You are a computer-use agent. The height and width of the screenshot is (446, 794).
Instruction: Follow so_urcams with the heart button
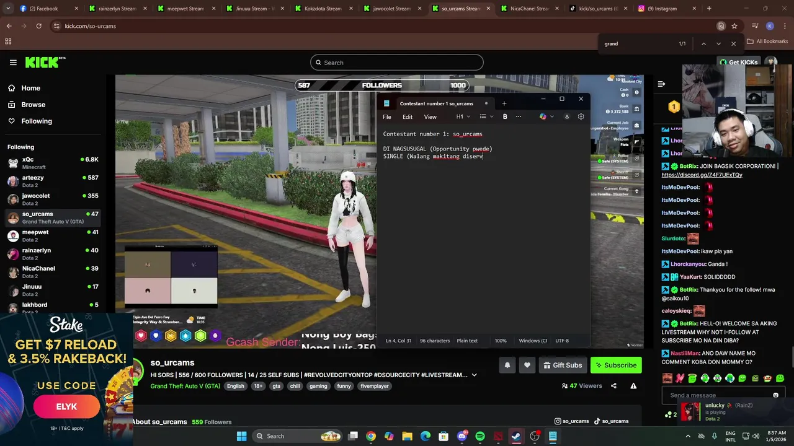[x=527, y=365]
